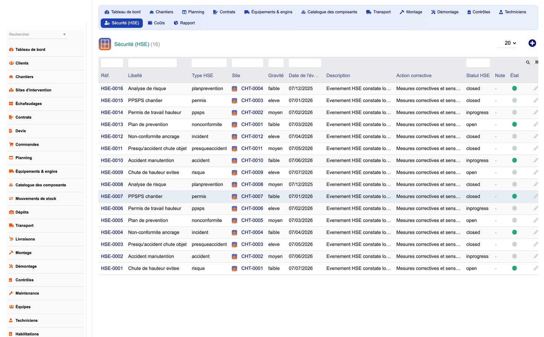
Task: Click the Équipes sidebar icon
Action: pos(11,307)
